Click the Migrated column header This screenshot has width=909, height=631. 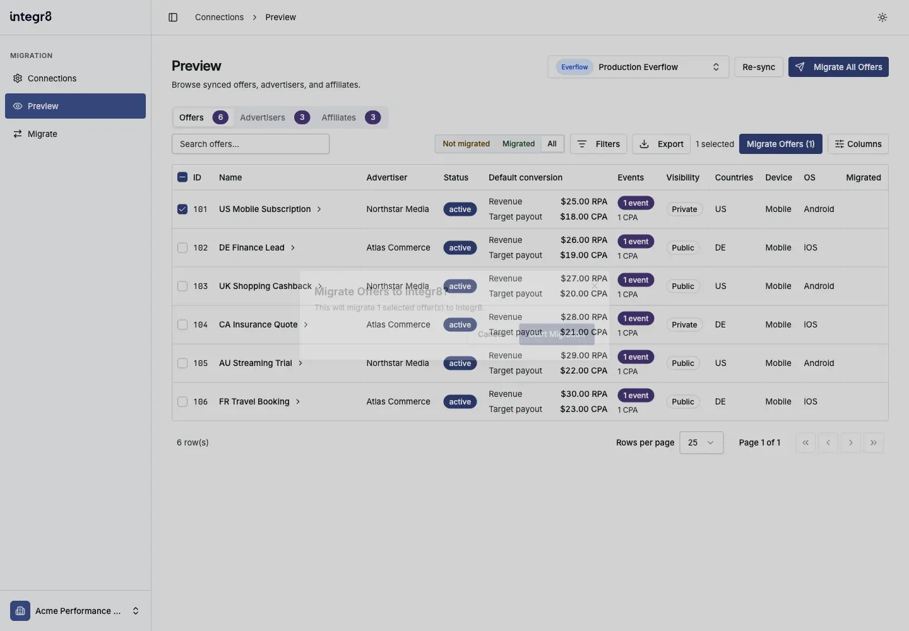tap(864, 177)
